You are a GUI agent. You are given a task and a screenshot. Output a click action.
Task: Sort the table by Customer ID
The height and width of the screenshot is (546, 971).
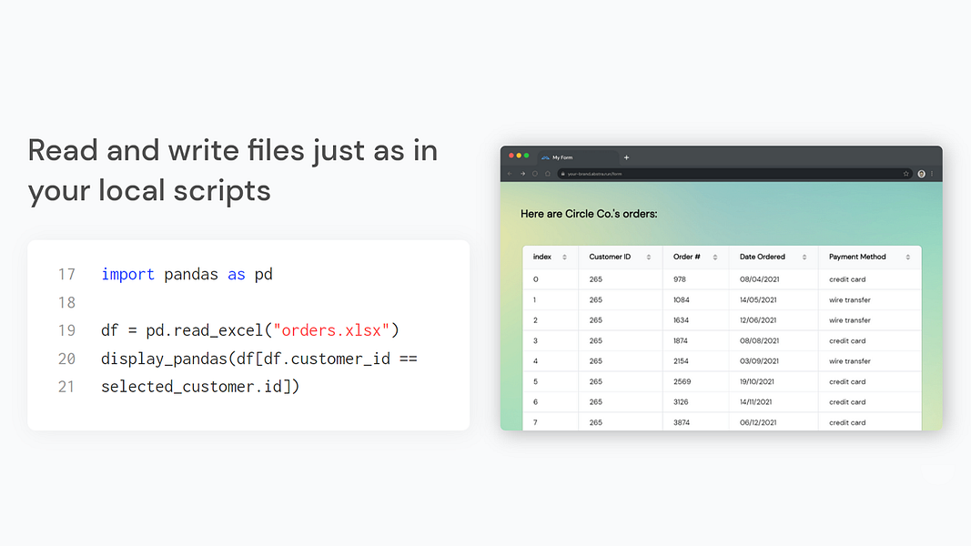(x=648, y=257)
